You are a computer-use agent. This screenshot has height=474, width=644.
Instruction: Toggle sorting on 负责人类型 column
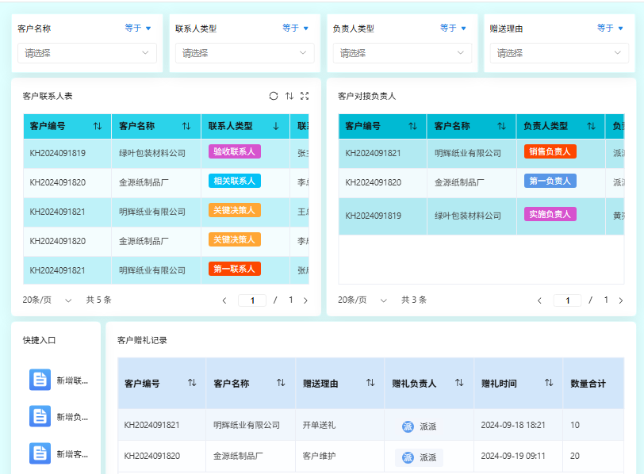coord(591,126)
